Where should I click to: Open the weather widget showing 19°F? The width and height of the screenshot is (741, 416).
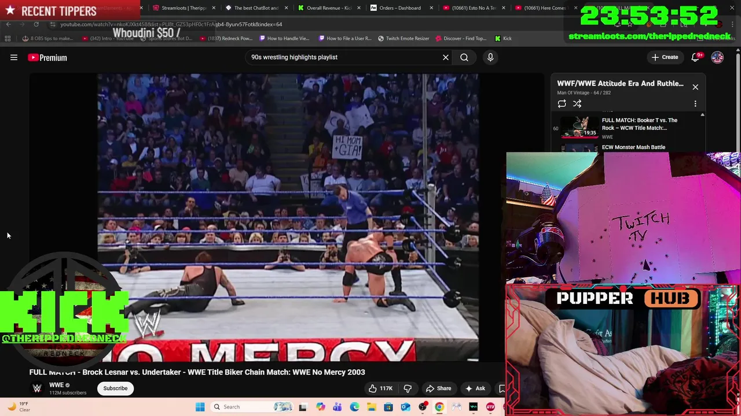tap(19, 407)
